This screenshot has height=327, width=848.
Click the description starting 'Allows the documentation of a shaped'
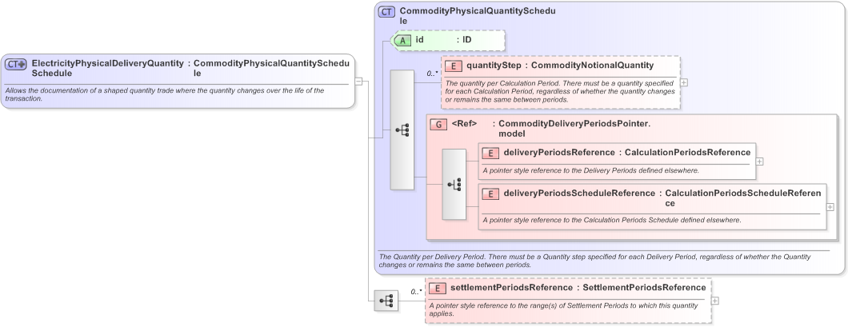click(x=165, y=94)
